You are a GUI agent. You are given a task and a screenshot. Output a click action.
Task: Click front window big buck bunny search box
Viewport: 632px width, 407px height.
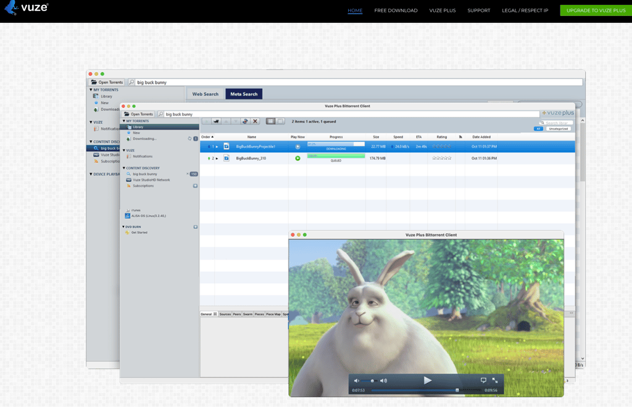[351, 114]
